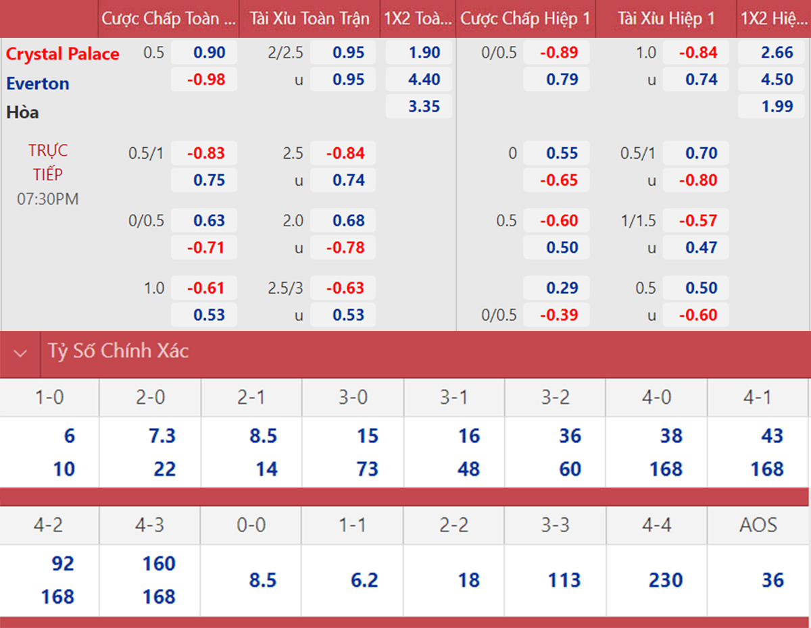The image size is (811, 628).
Task: Pick first-half 1X2 odds 2.66
Action: click(772, 53)
